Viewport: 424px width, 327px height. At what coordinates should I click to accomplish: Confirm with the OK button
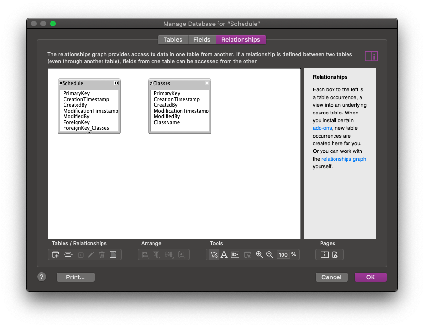[x=371, y=277]
